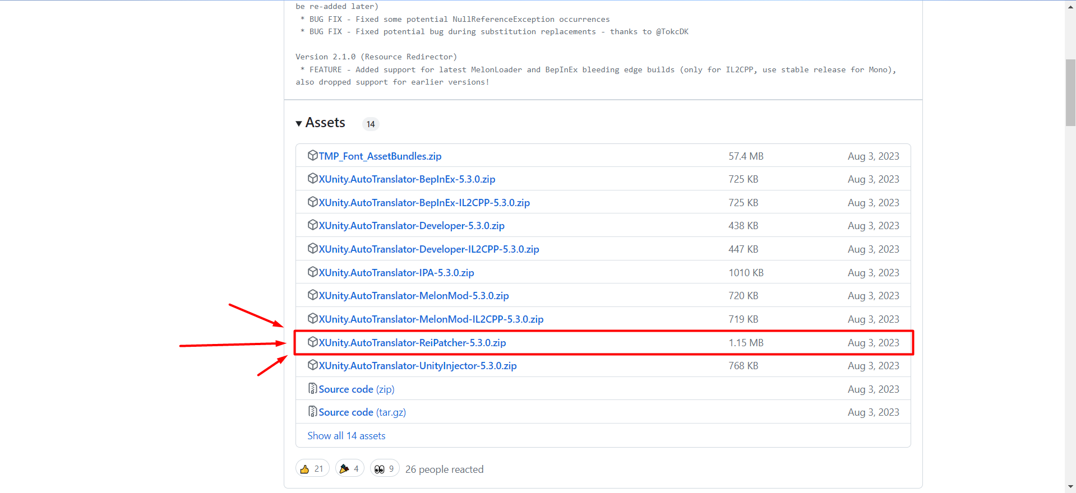This screenshot has height=493, width=1076.
Task: Download XUnity.AutoTranslator-ReiPatcher-5.3.0.zip
Action: tap(413, 343)
